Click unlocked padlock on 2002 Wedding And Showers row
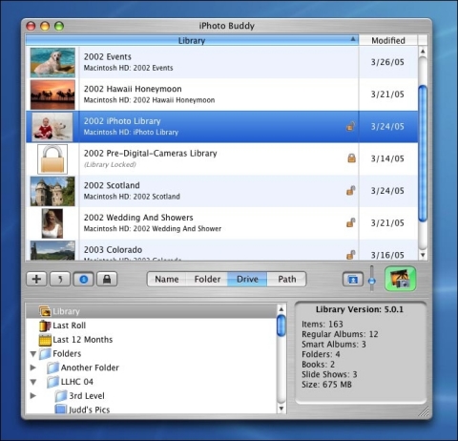This screenshot has width=458, height=441. point(350,222)
